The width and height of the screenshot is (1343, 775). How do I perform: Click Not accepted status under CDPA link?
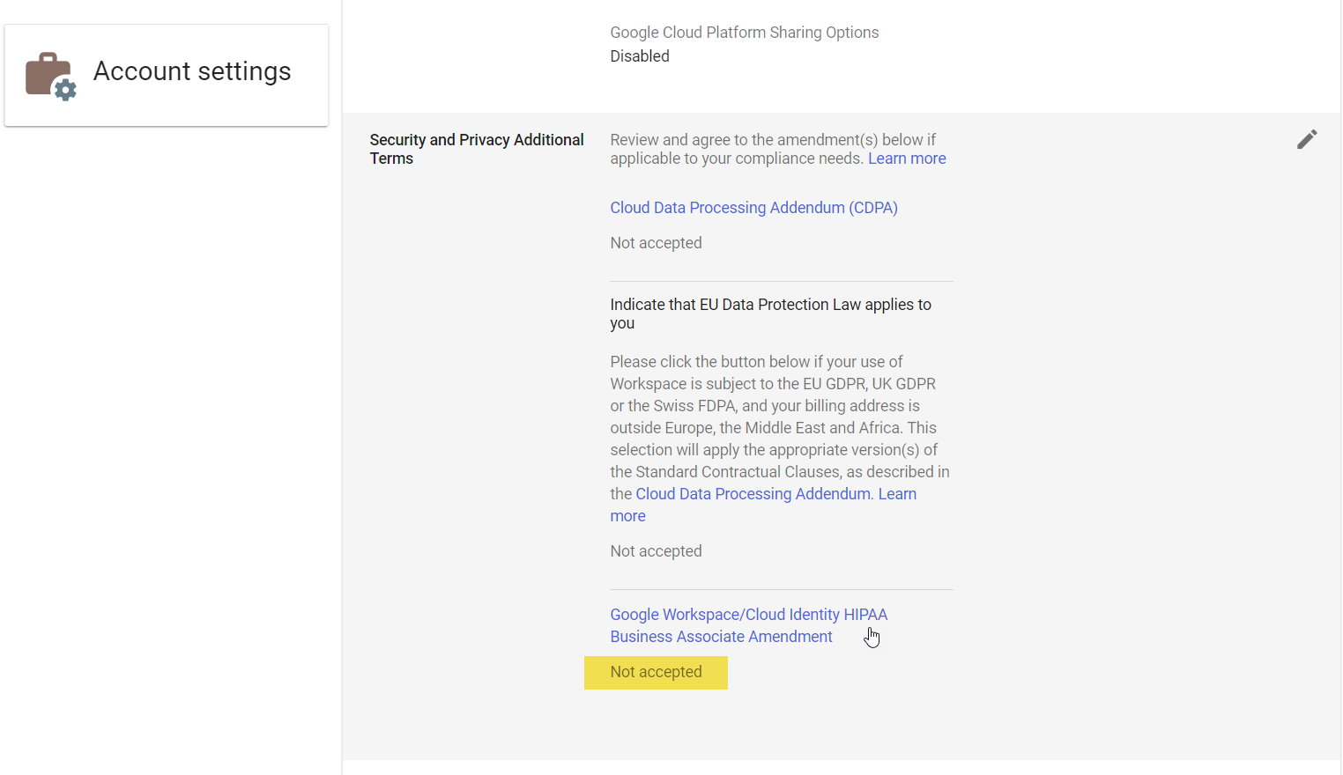pos(656,243)
